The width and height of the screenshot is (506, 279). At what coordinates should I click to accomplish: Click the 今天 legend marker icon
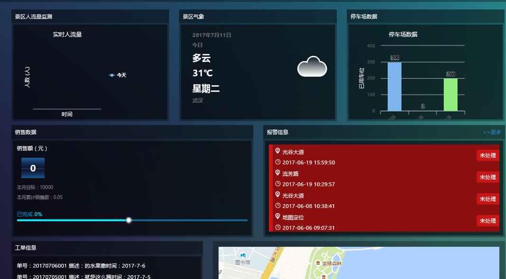click(112, 75)
